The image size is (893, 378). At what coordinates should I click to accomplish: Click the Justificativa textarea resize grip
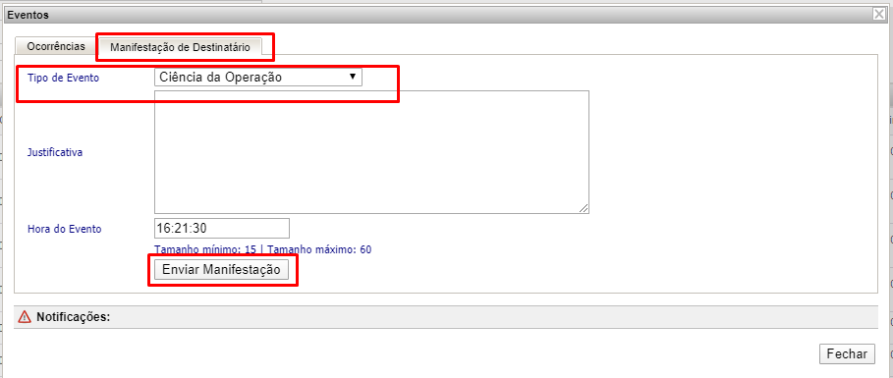coord(584,209)
